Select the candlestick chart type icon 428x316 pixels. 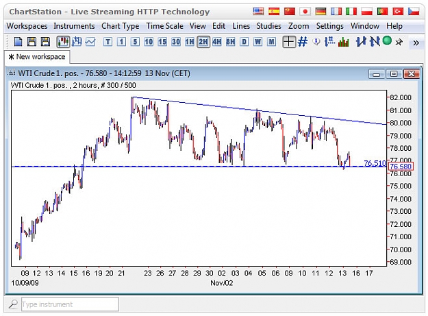[63, 42]
